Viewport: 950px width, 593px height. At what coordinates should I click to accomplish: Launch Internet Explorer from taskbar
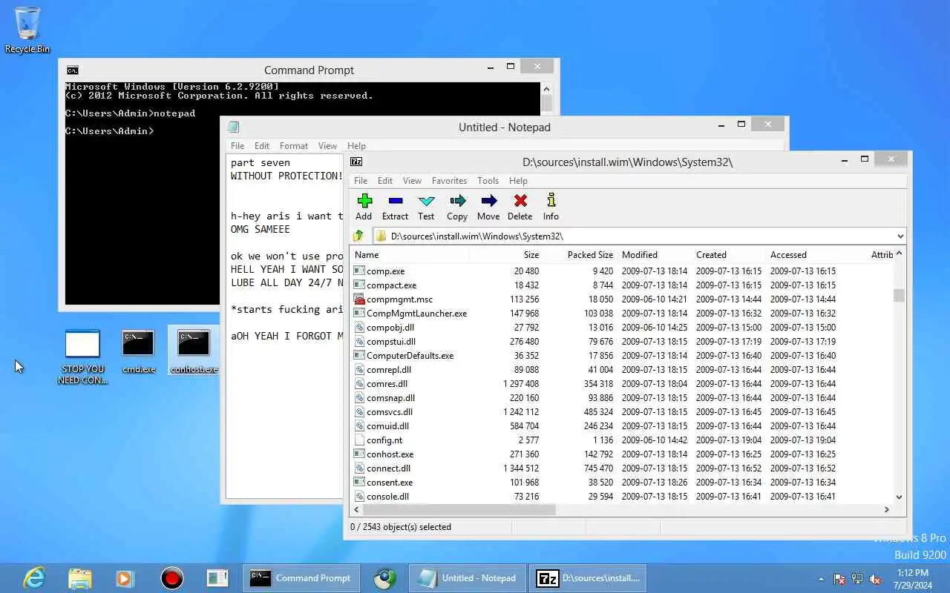[33, 578]
